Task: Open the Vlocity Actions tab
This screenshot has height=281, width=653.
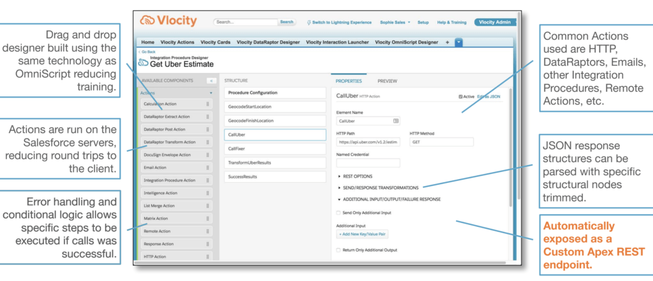Action: [177, 42]
